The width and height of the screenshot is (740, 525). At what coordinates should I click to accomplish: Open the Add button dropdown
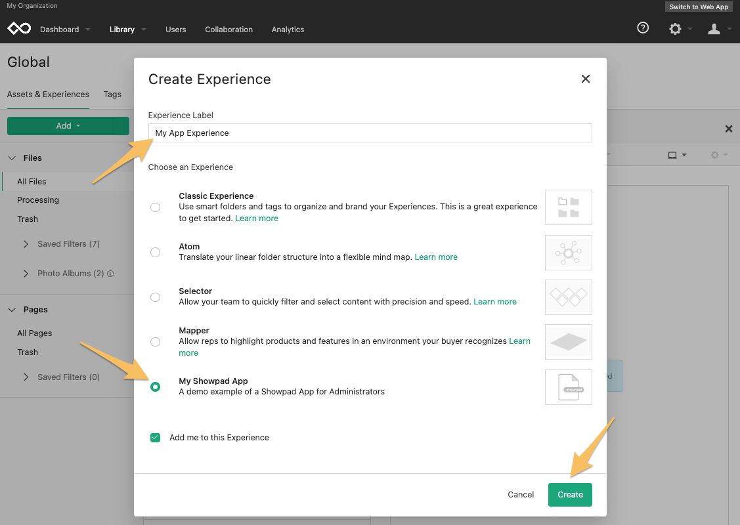tap(68, 126)
